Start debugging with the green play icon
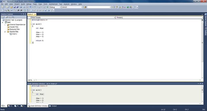 pos(47,7)
